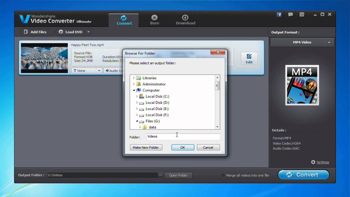Click the folder tree scrollbar thumb
Viewport: 350px width, 197px height.
point(217,86)
